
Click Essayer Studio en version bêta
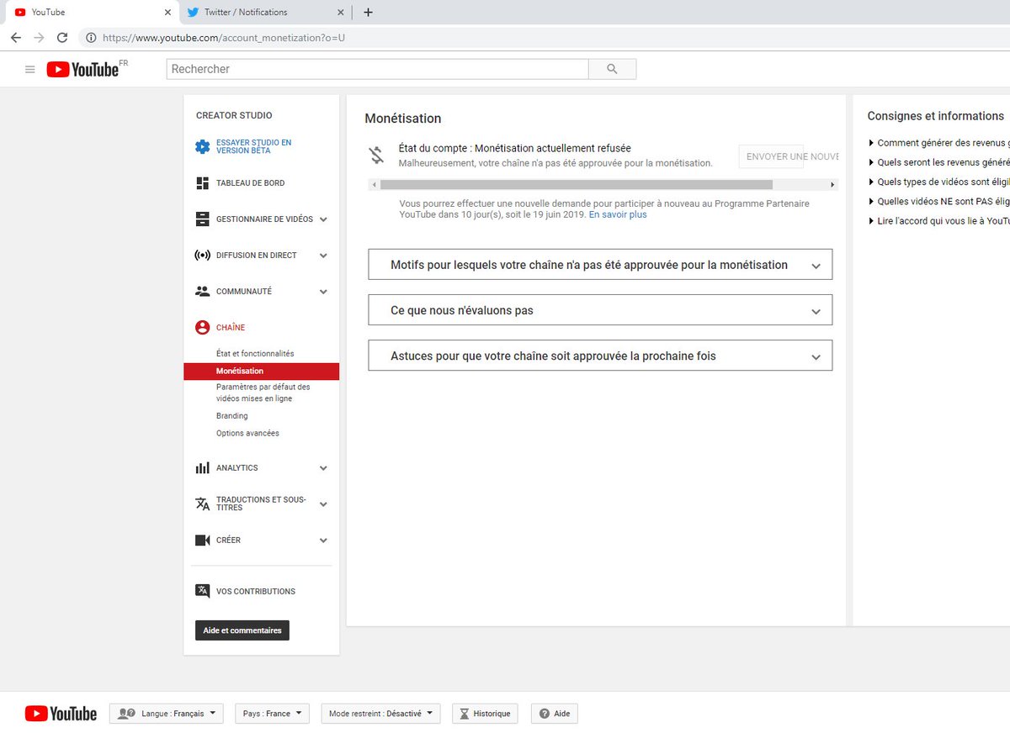click(254, 146)
